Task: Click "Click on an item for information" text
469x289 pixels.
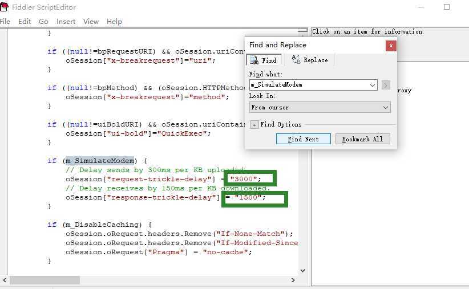Action: (367, 31)
